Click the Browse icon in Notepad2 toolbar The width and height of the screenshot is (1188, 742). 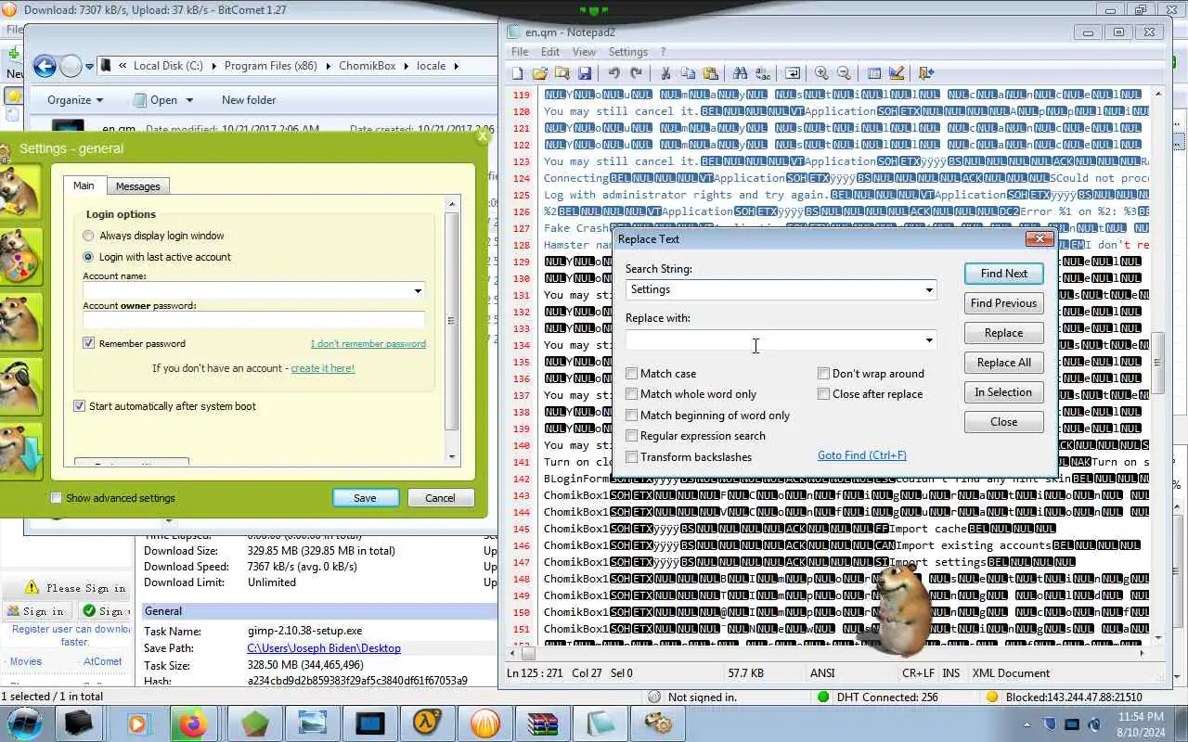point(562,73)
